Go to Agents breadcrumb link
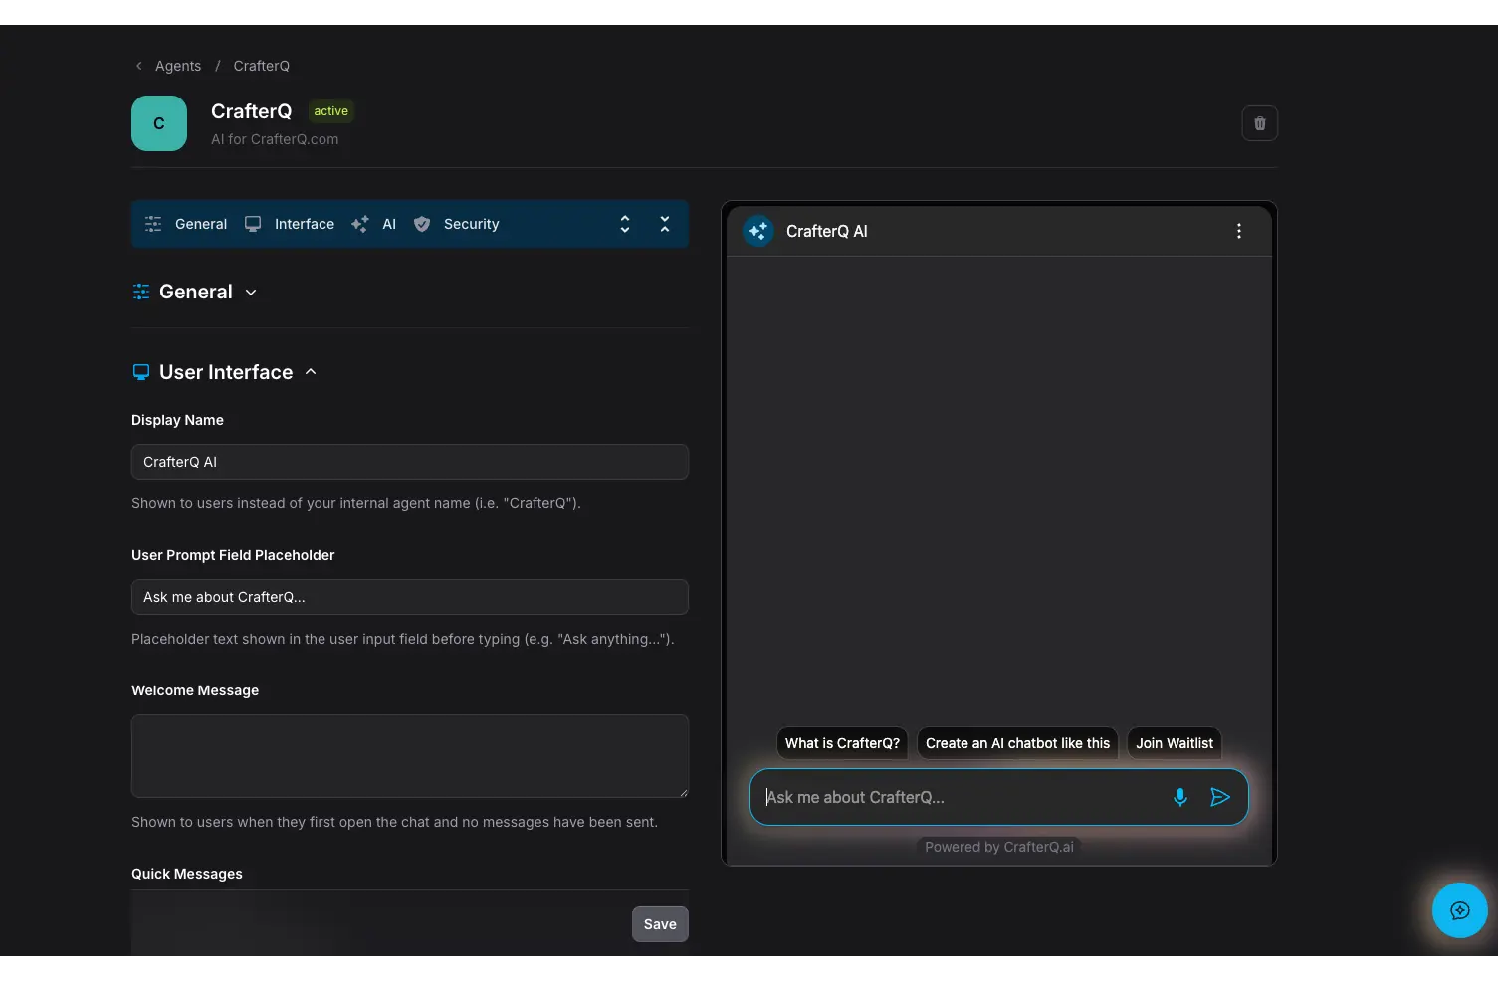 coord(178,66)
